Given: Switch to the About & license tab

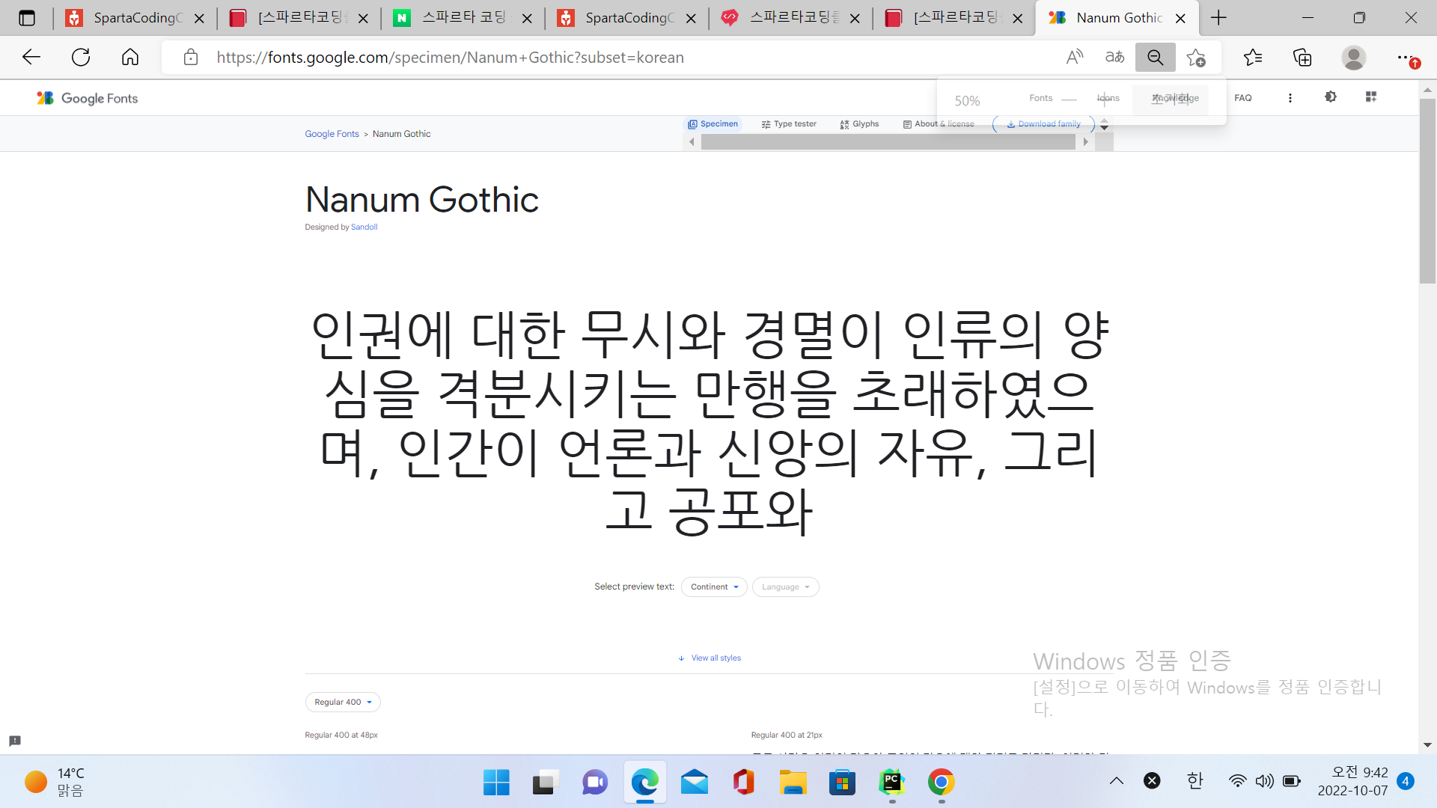Looking at the screenshot, I should tap(939, 124).
